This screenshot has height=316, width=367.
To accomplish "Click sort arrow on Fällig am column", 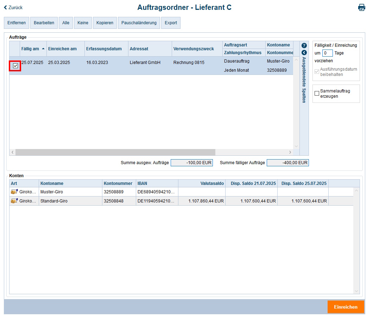I will [43, 49].
